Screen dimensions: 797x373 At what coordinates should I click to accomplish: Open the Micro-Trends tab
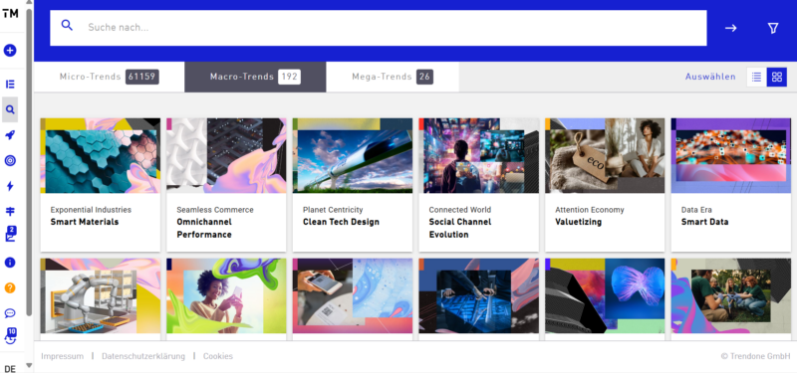pyautogui.click(x=110, y=78)
